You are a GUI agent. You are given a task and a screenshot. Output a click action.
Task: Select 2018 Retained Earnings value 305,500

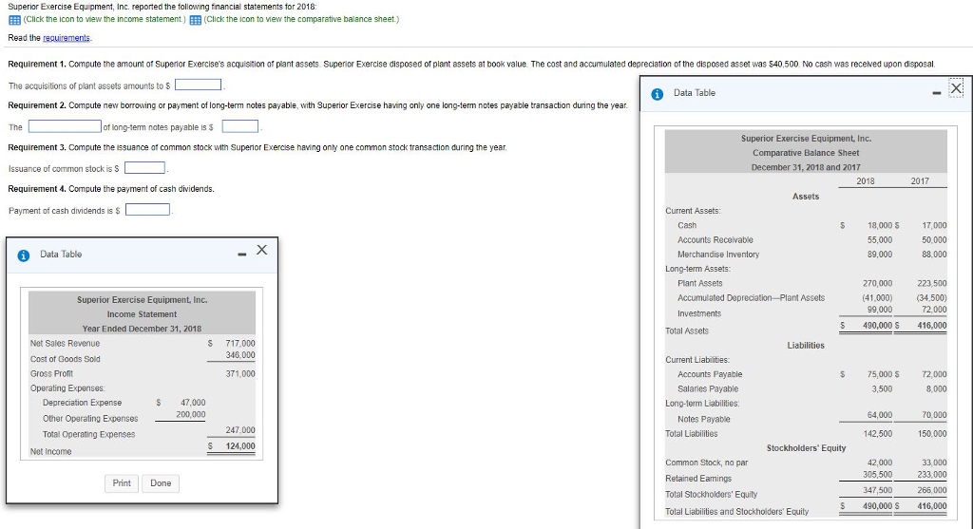(x=877, y=475)
